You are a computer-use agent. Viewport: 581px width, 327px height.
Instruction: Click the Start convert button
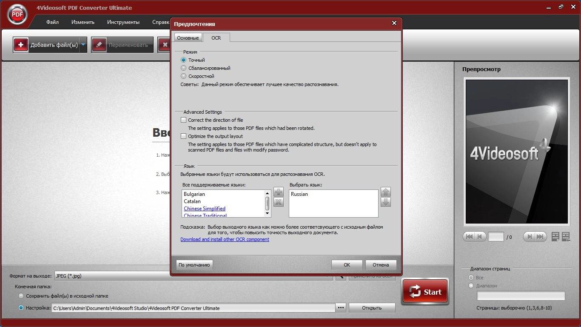tap(425, 292)
